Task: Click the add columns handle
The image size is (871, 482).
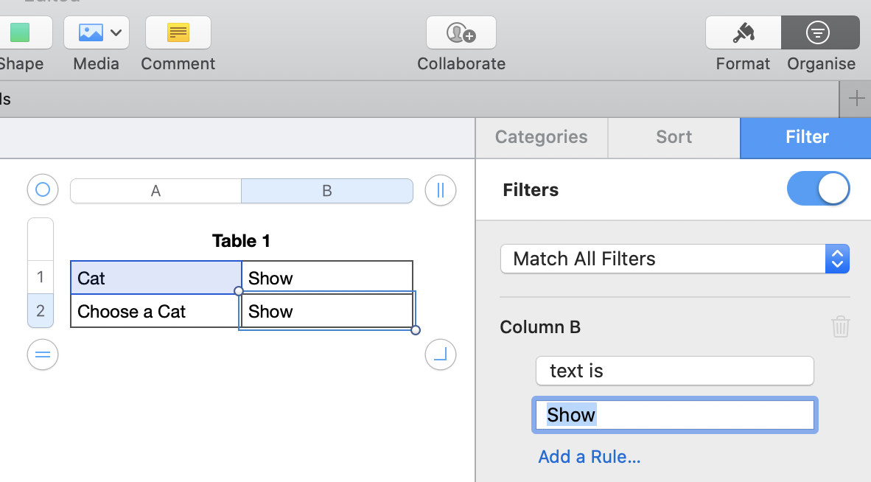Action: [441, 190]
